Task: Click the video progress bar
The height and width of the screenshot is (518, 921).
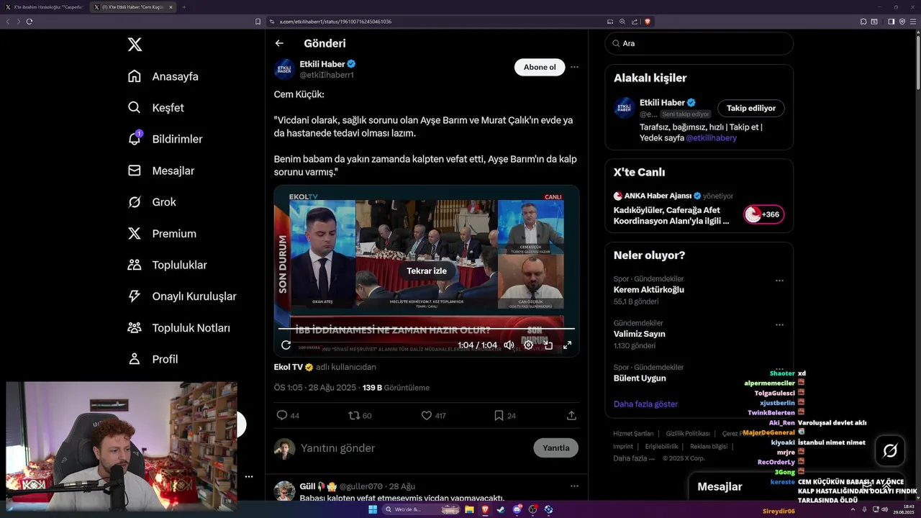Action: (x=427, y=329)
